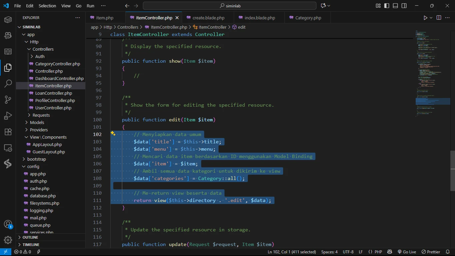The image size is (455, 256).
Task: Open the Selection menu
Action: click(x=47, y=6)
